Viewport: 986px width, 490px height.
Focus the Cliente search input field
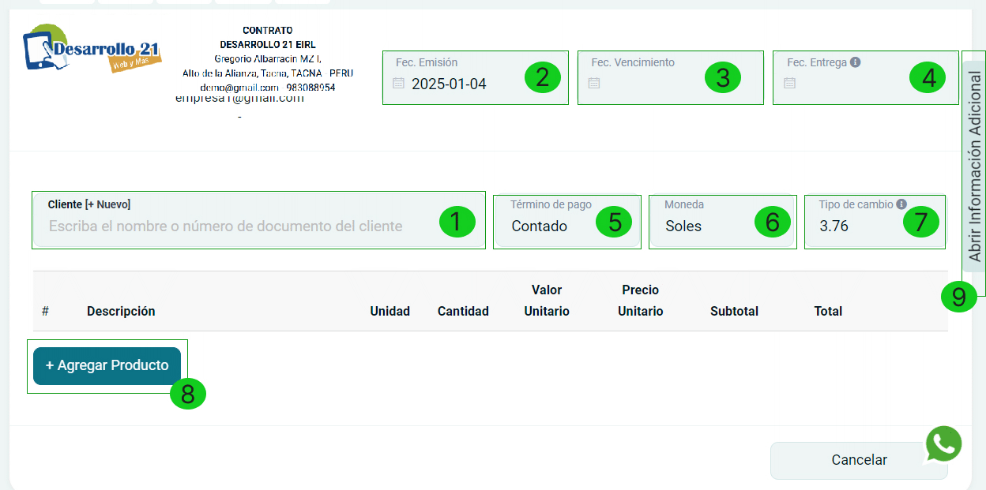pyautogui.click(x=237, y=226)
